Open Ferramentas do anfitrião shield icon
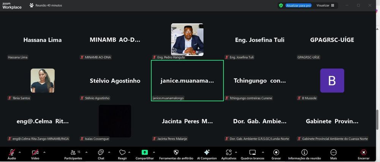 [x=176, y=154]
